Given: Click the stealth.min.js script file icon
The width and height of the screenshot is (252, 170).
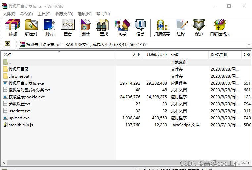Looking at the screenshot, I should [5, 125].
